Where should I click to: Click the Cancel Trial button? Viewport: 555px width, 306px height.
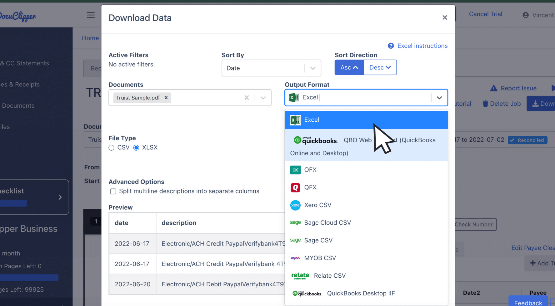click(485, 14)
